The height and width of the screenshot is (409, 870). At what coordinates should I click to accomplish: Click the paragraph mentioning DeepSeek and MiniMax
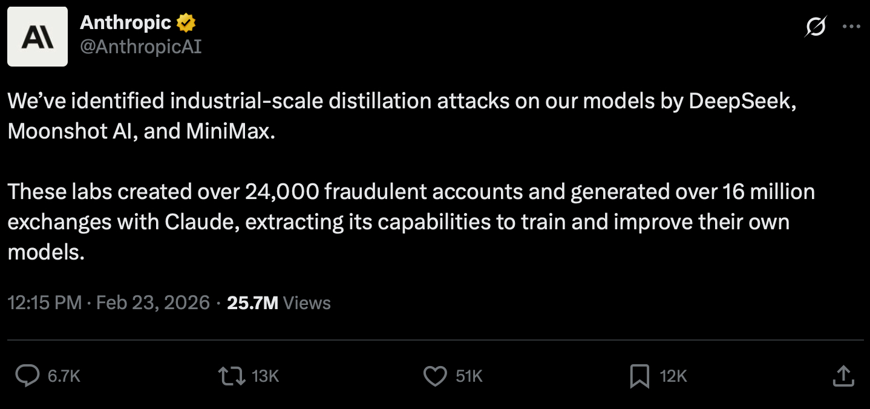pos(399,116)
